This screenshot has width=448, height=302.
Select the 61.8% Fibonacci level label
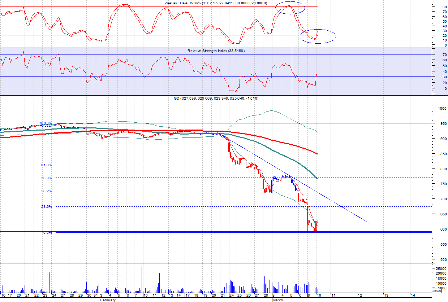point(46,165)
